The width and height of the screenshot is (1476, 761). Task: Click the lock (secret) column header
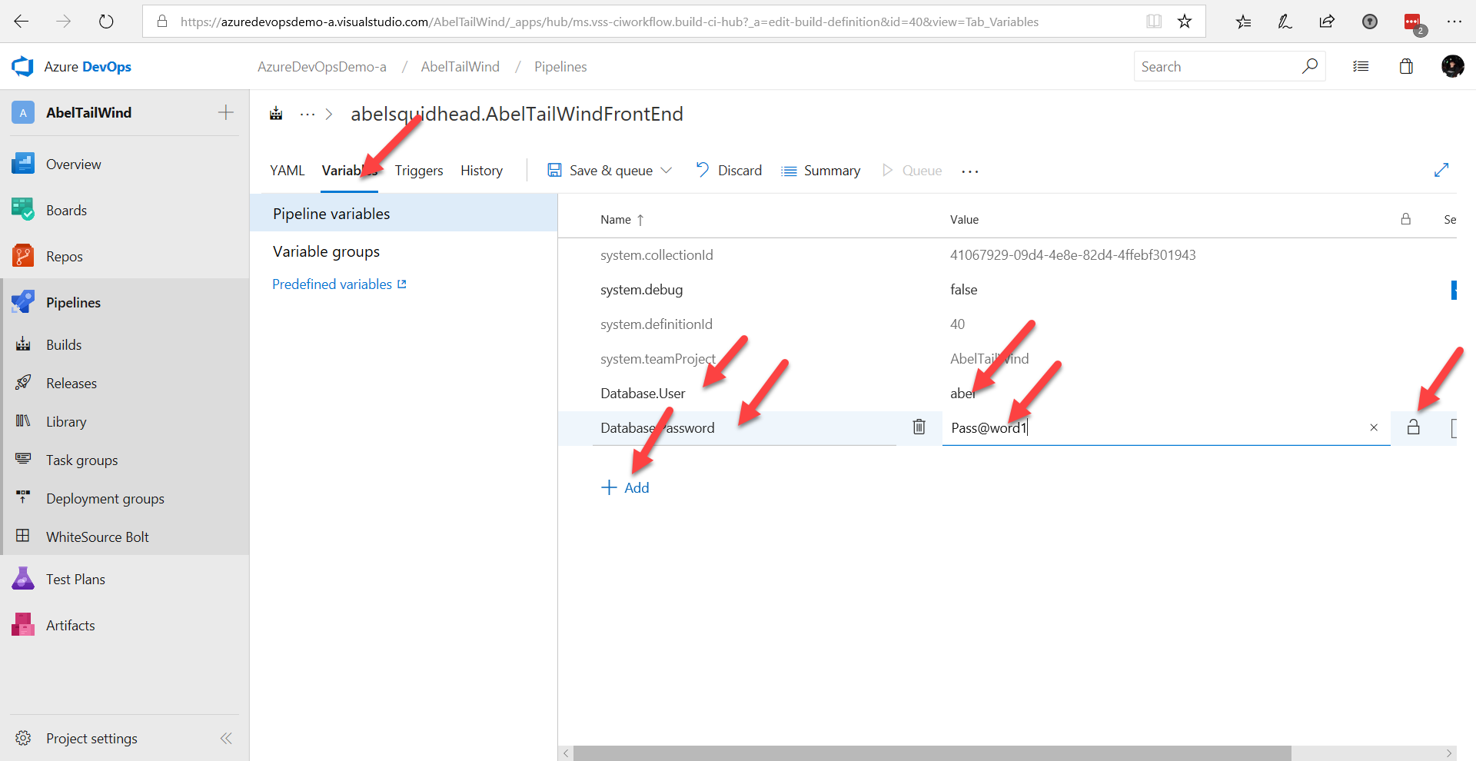point(1405,219)
